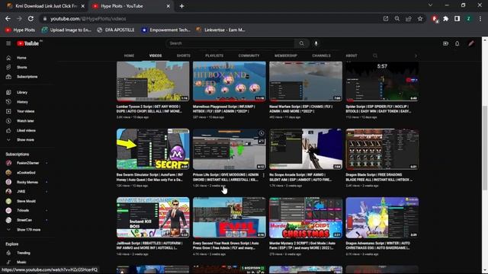
Task: Open the tab search dropdown arrow in Chrome
Action: (430, 5)
